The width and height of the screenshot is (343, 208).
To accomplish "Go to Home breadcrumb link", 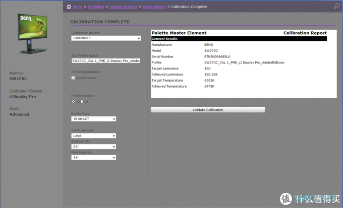I will 78,7.
